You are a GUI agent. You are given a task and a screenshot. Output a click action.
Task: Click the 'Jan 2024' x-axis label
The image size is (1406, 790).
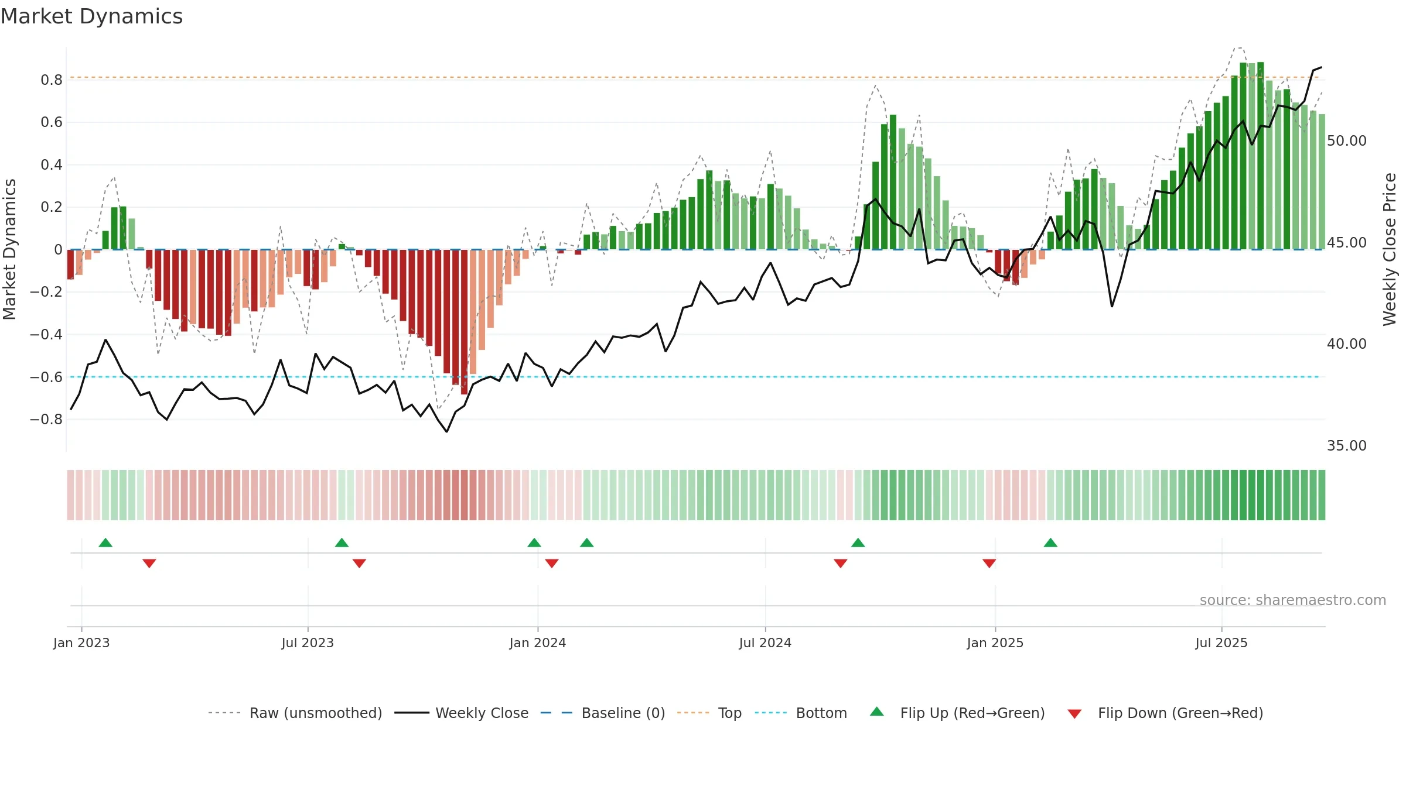(538, 643)
